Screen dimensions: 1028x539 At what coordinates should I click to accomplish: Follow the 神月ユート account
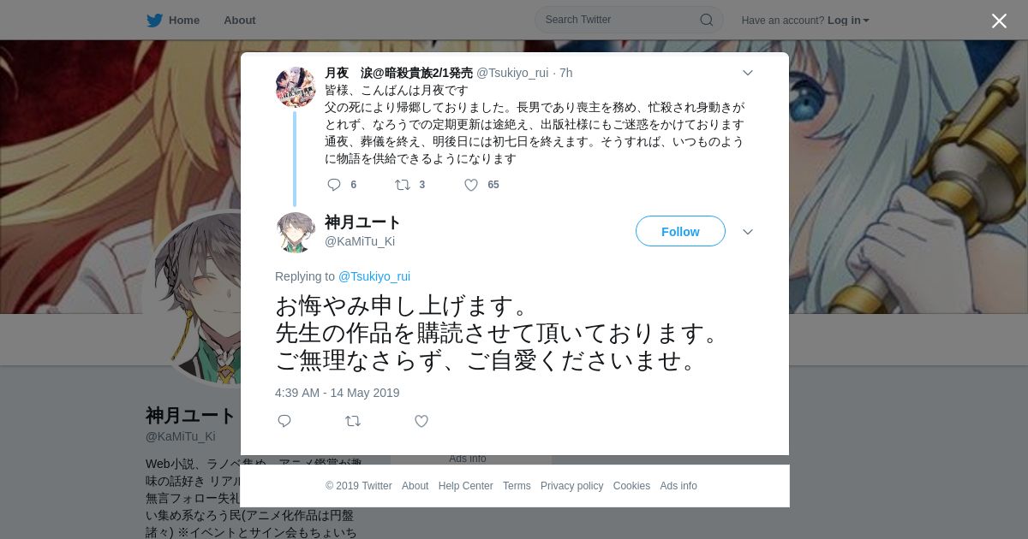tap(680, 232)
